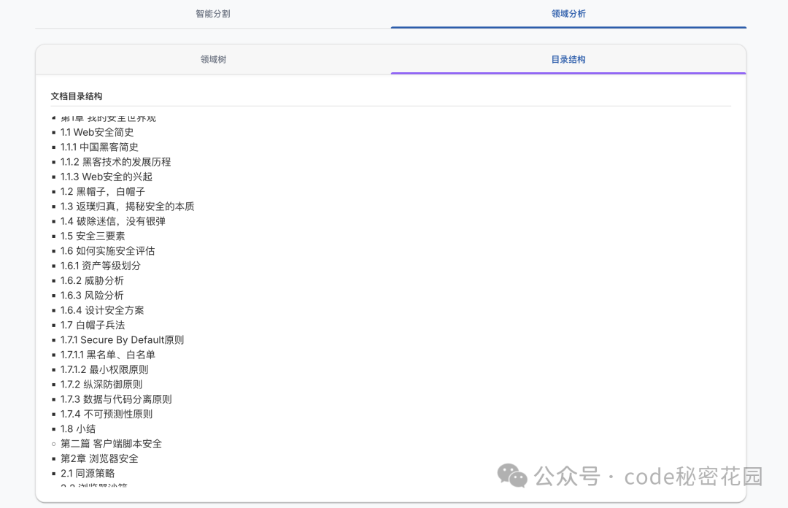Select the 第2章 浏览器安全 entry
The width and height of the screenshot is (788, 508).
(x=99, y=458)
